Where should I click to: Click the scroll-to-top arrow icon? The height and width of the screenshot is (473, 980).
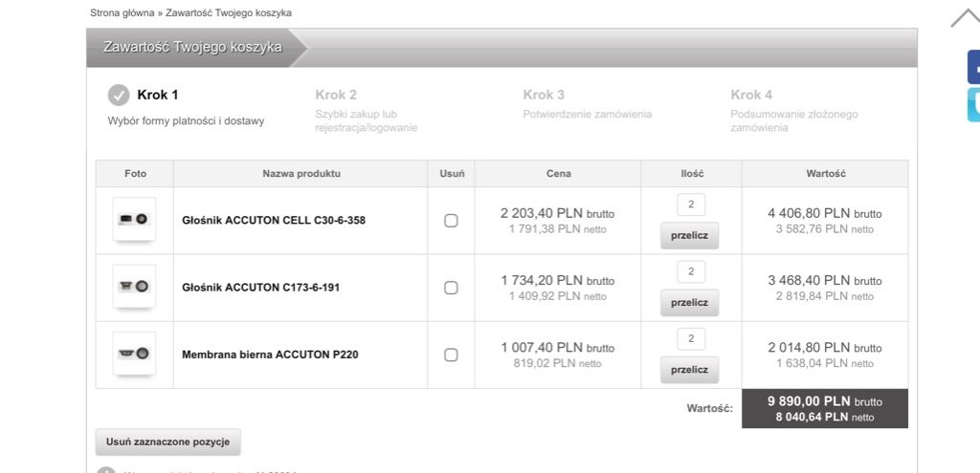coord(965,18)
